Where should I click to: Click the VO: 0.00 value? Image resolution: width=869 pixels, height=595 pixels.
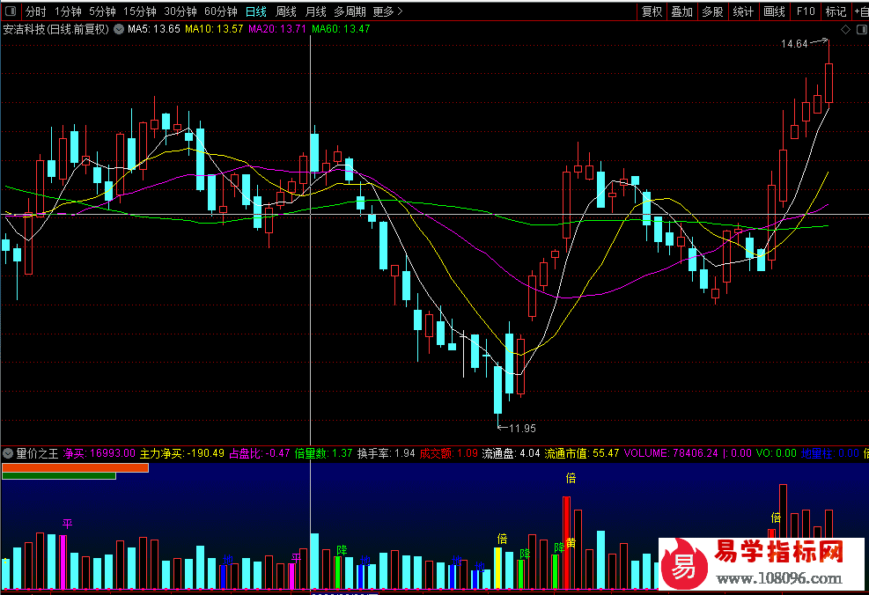777,453
